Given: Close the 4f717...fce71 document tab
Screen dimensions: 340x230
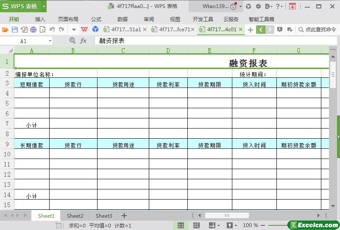Looking at the screenshot, I should click(x=192, y=30).
